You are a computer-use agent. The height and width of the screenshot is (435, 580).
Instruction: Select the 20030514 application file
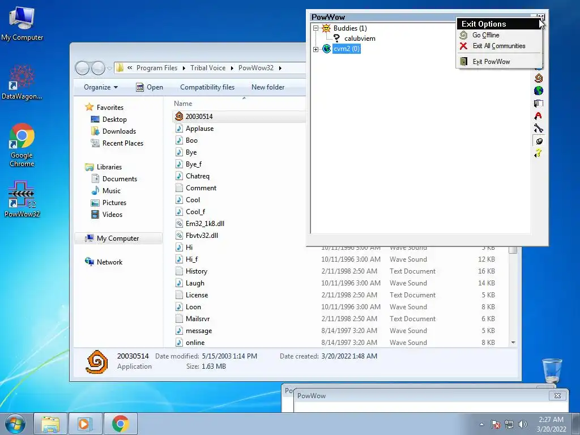coord(199,117)
